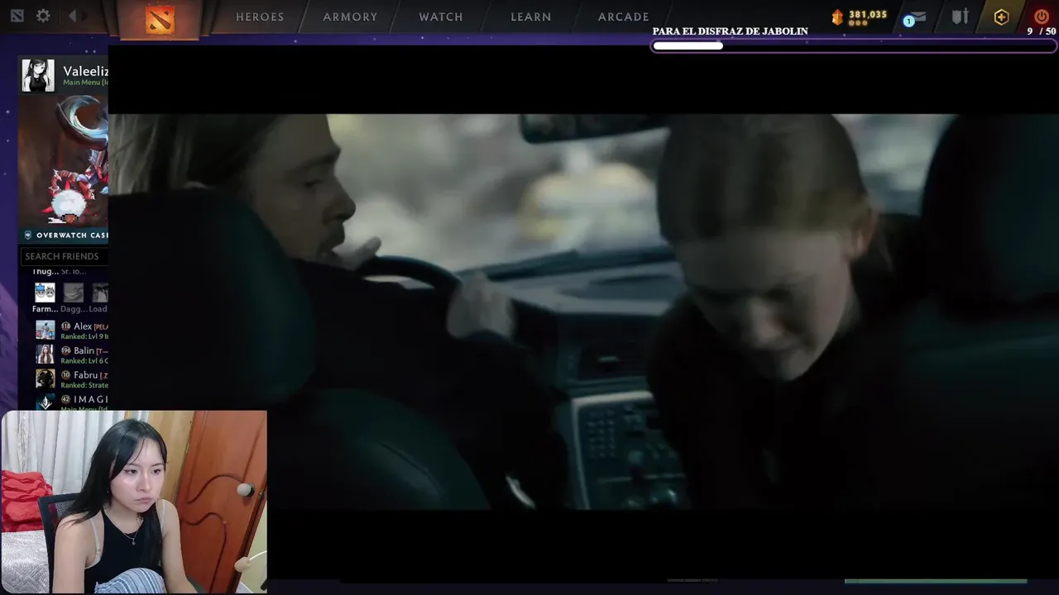Screen dimensions: 1059x595
Task: Open the Overwatch Case banner
Action: (64, 236)
